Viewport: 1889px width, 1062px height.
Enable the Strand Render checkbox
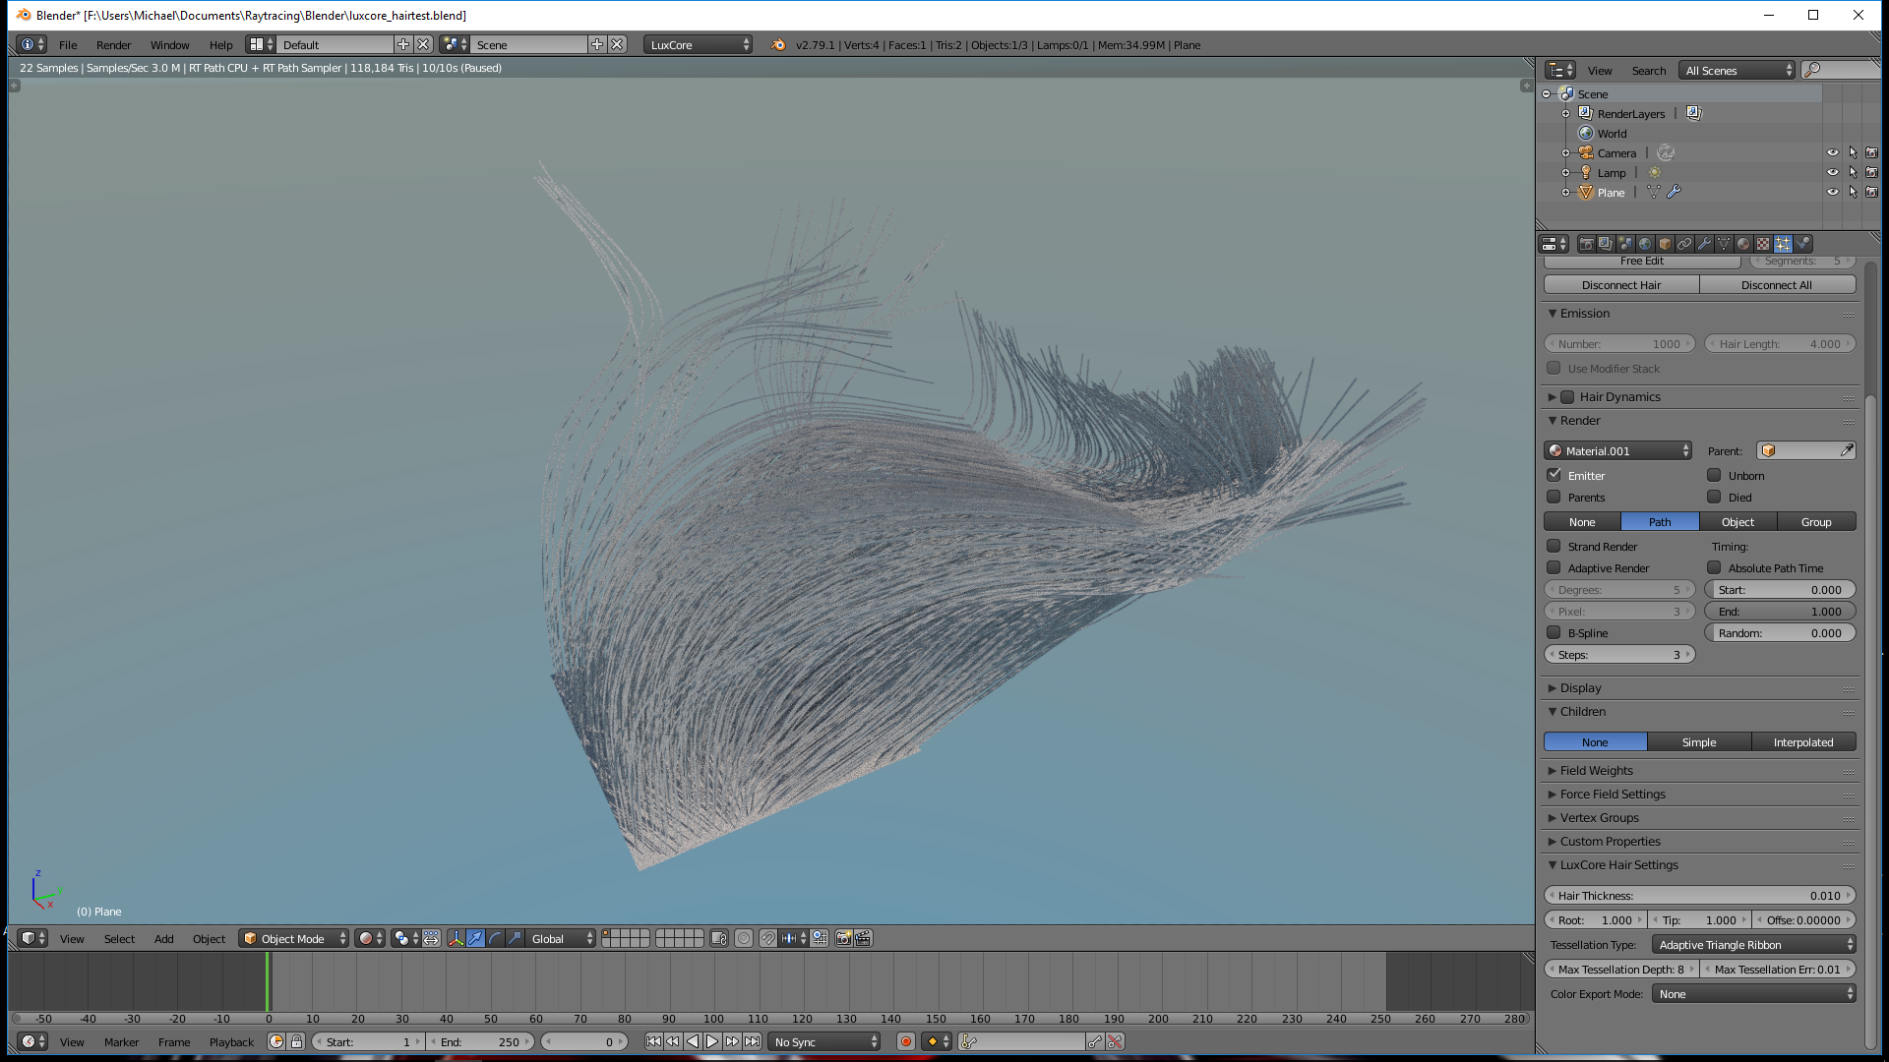click(1554, 546)
